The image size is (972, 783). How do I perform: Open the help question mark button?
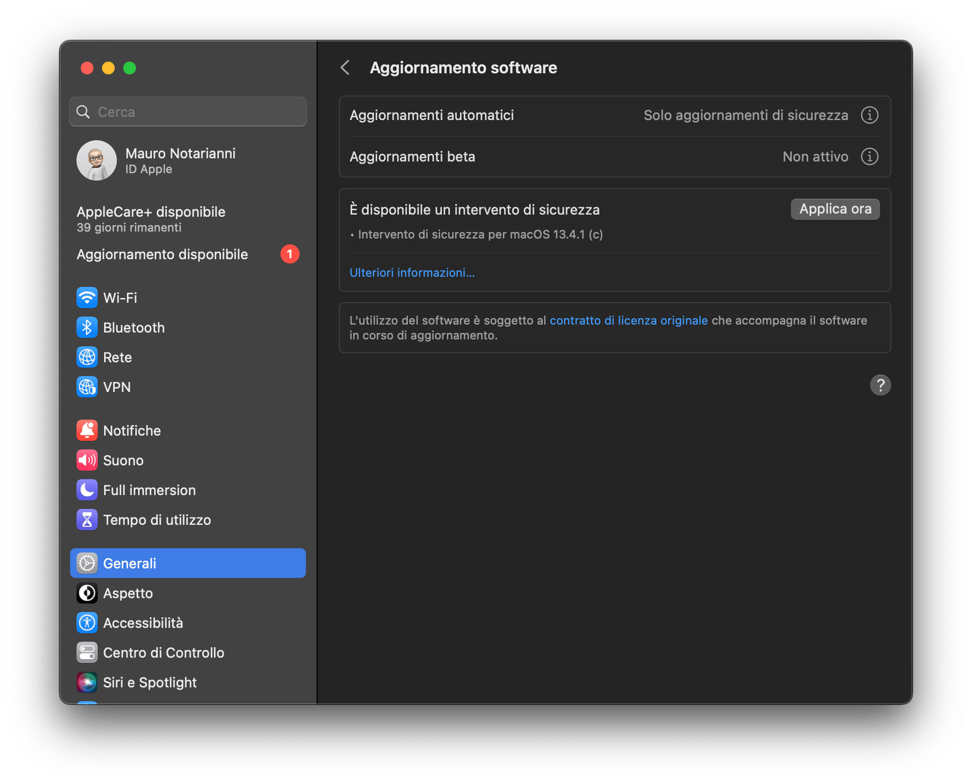click(880, 385)
